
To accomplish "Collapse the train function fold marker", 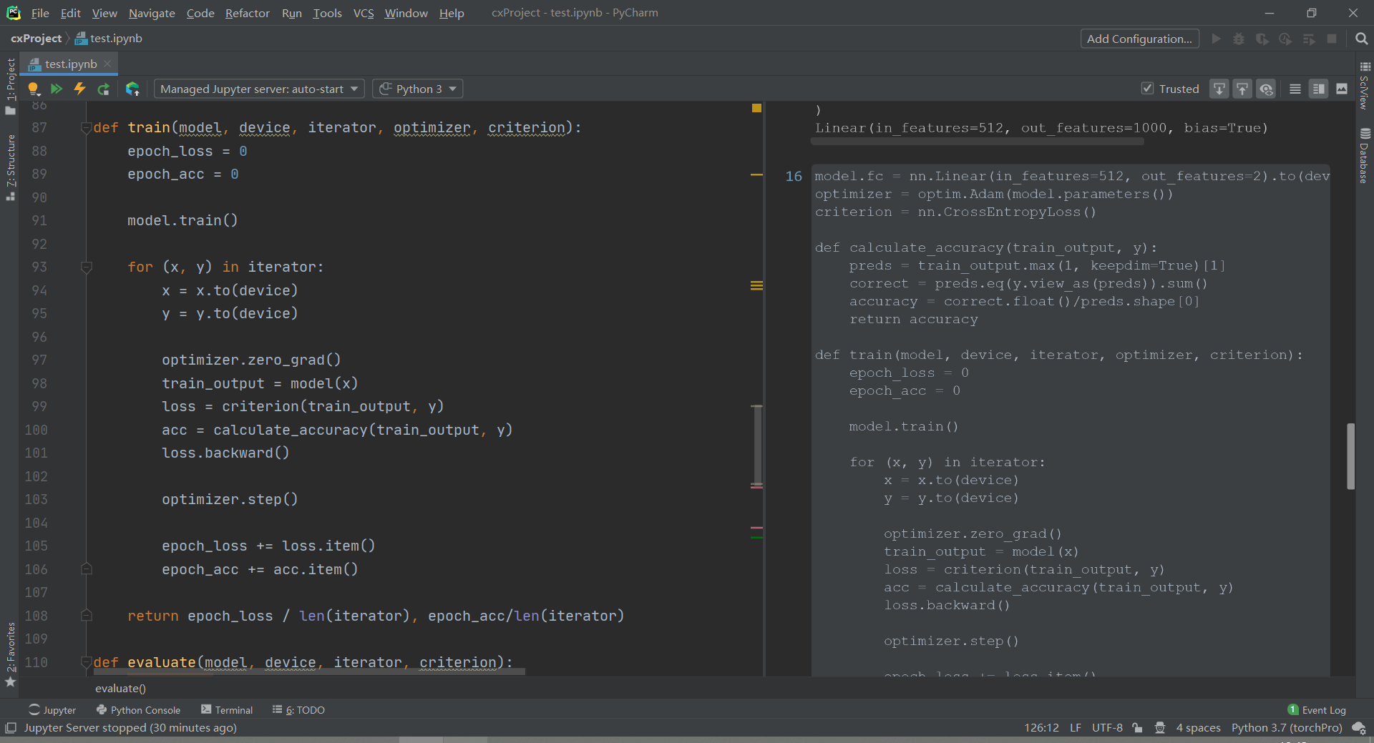I will point(87,128).
